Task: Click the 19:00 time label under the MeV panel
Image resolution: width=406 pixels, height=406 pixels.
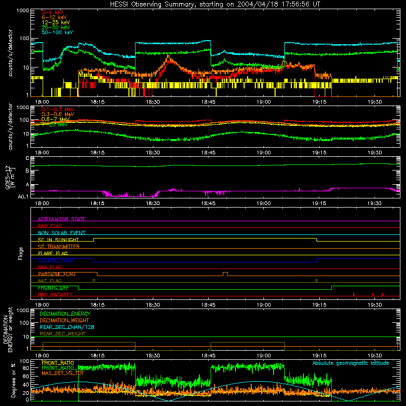Action: [263, 153]
